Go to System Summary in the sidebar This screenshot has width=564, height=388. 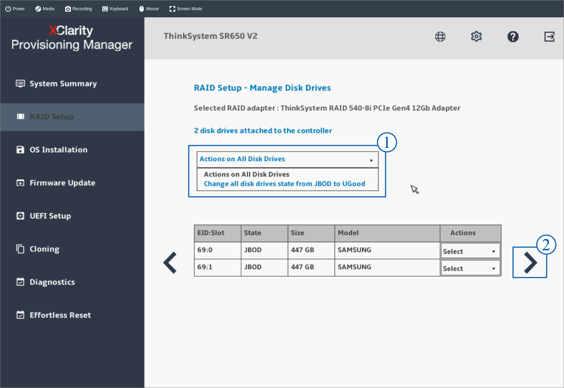(72, 84)
